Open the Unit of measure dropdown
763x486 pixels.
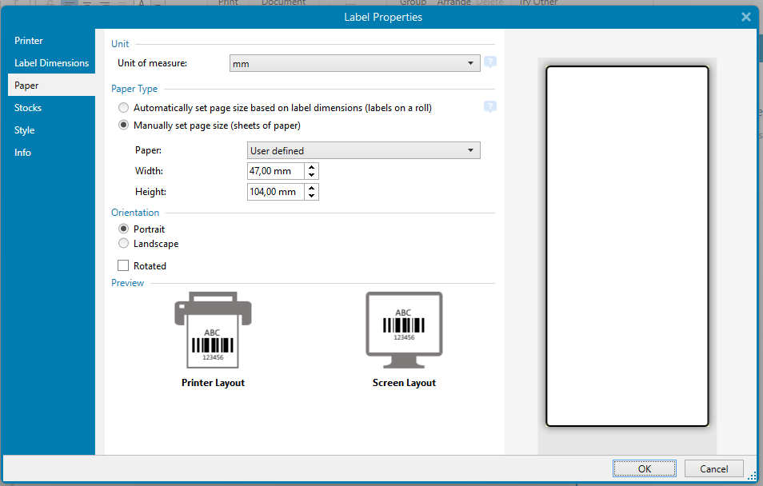click(354, 63)
